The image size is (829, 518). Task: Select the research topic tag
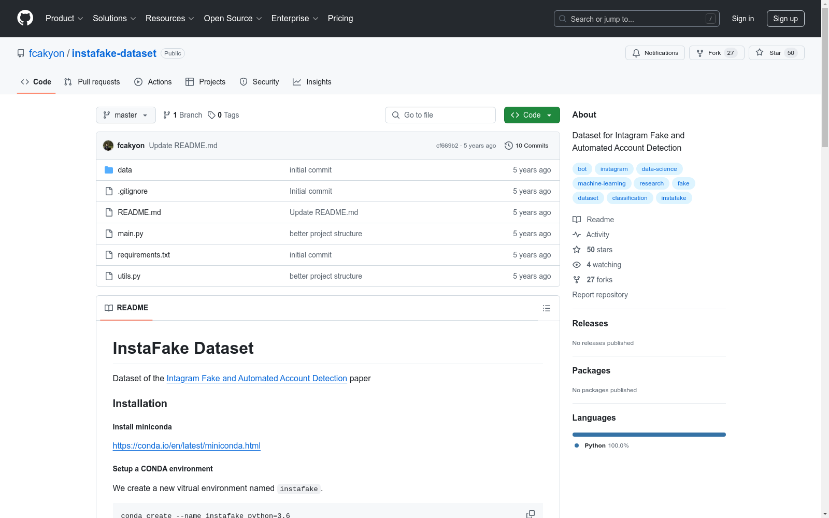point(651,183)
